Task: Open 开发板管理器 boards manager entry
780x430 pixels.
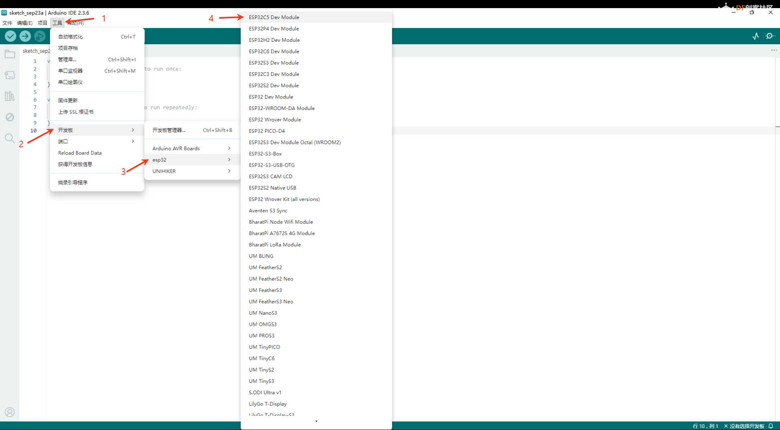Action: pos(169,130)
